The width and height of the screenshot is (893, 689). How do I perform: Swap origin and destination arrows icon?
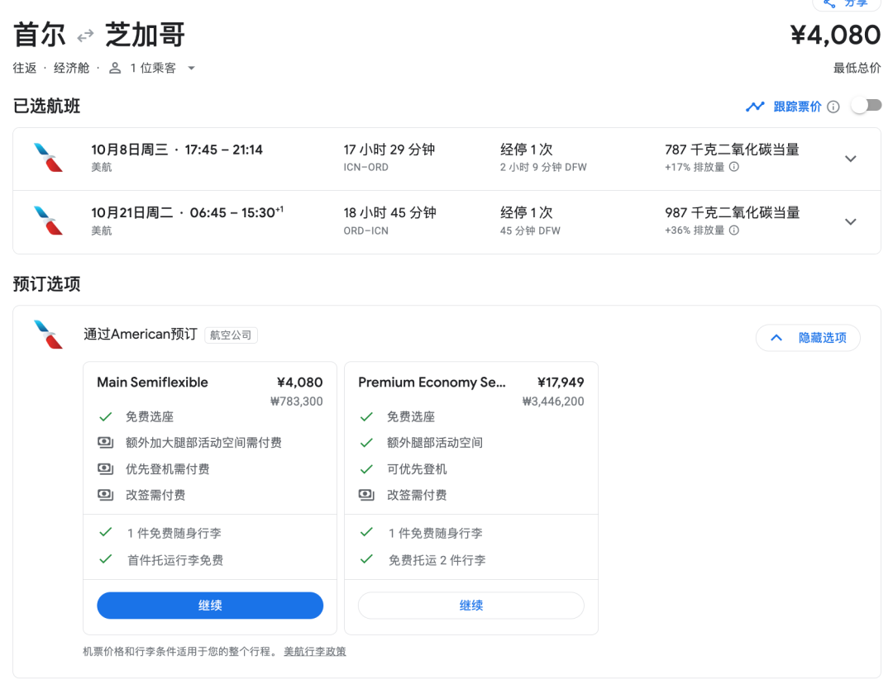85,36
